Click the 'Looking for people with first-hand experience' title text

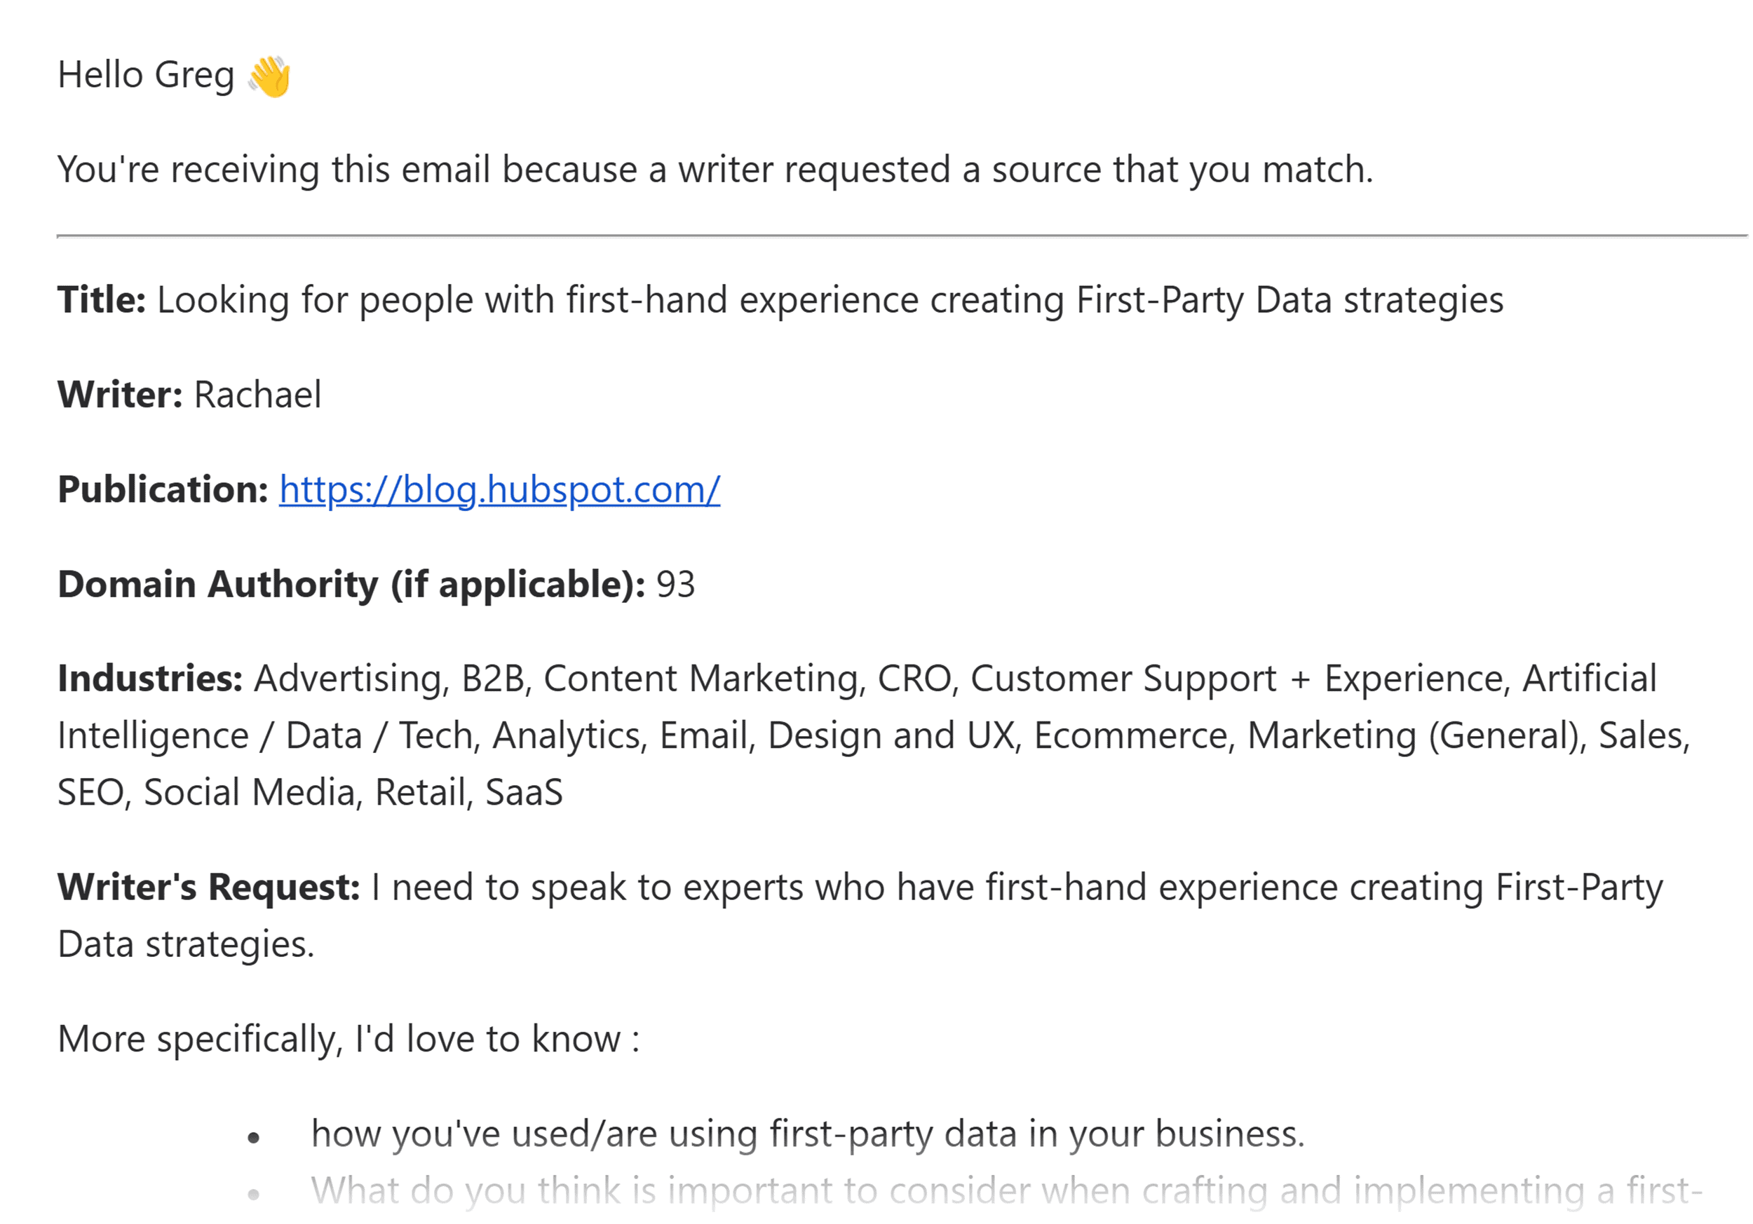(830, 301)
